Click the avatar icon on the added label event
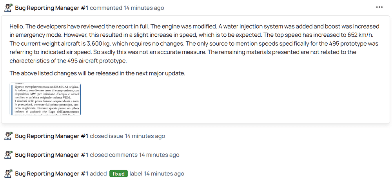 coord(8,173)
